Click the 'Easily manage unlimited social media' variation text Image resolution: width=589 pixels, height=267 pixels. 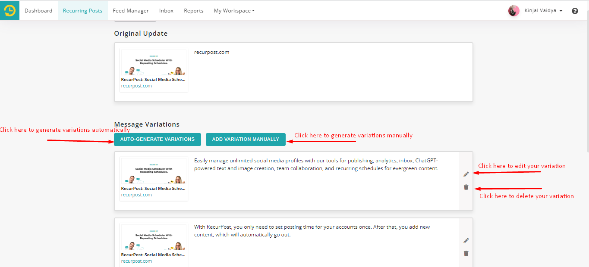point(316,165)
